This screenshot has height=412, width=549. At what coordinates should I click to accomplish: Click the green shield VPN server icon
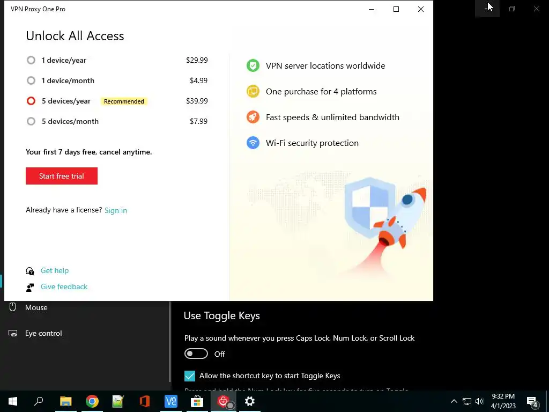[x=253, y=65]
